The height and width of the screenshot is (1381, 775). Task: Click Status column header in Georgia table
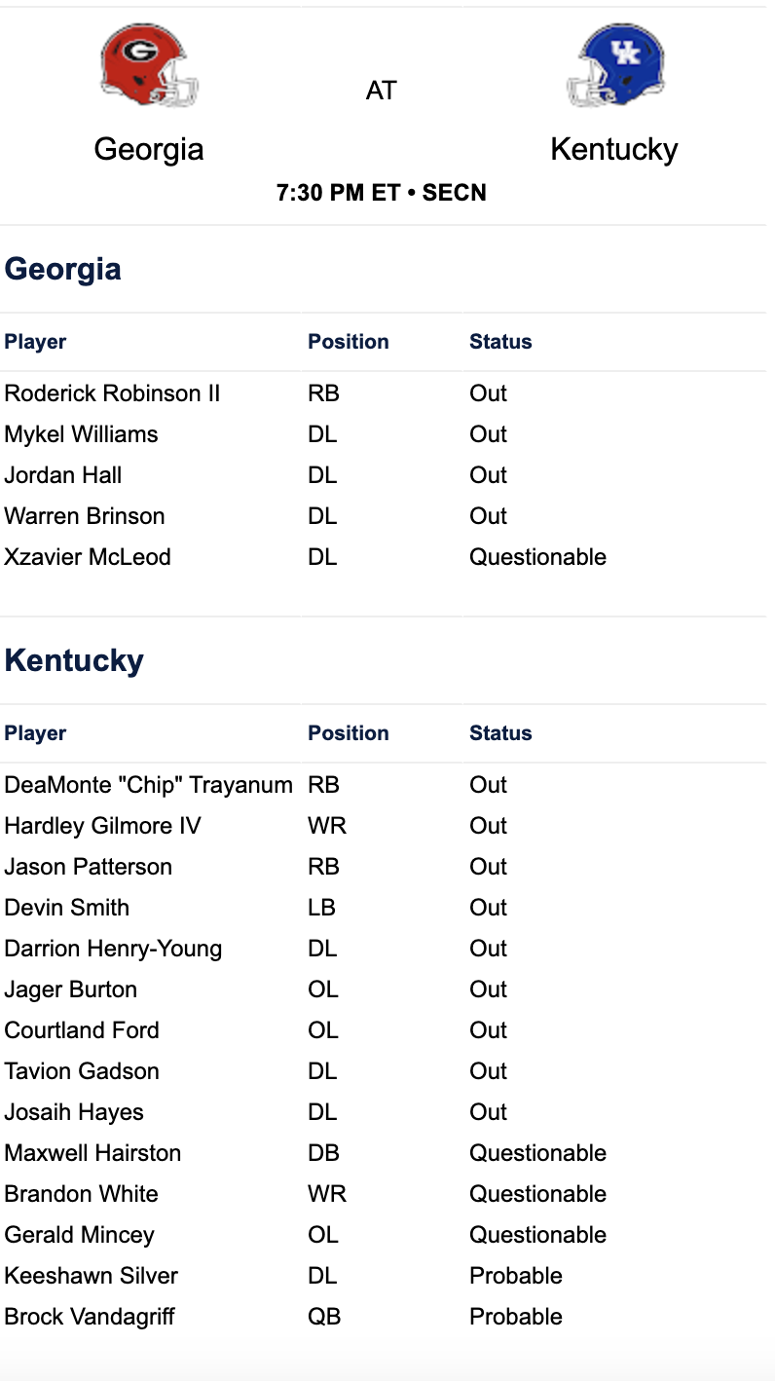coord(500,342)
